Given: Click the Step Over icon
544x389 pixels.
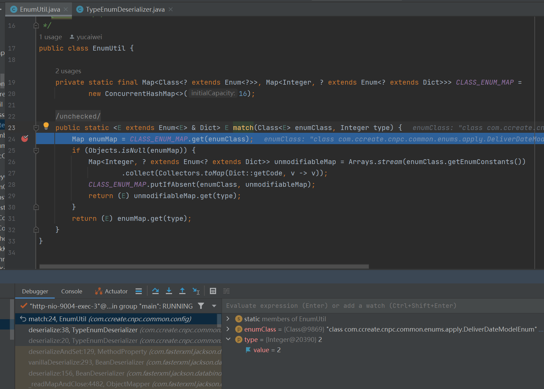Looking at the screenshot, I should pyautogui.click(x=156, y=291).
